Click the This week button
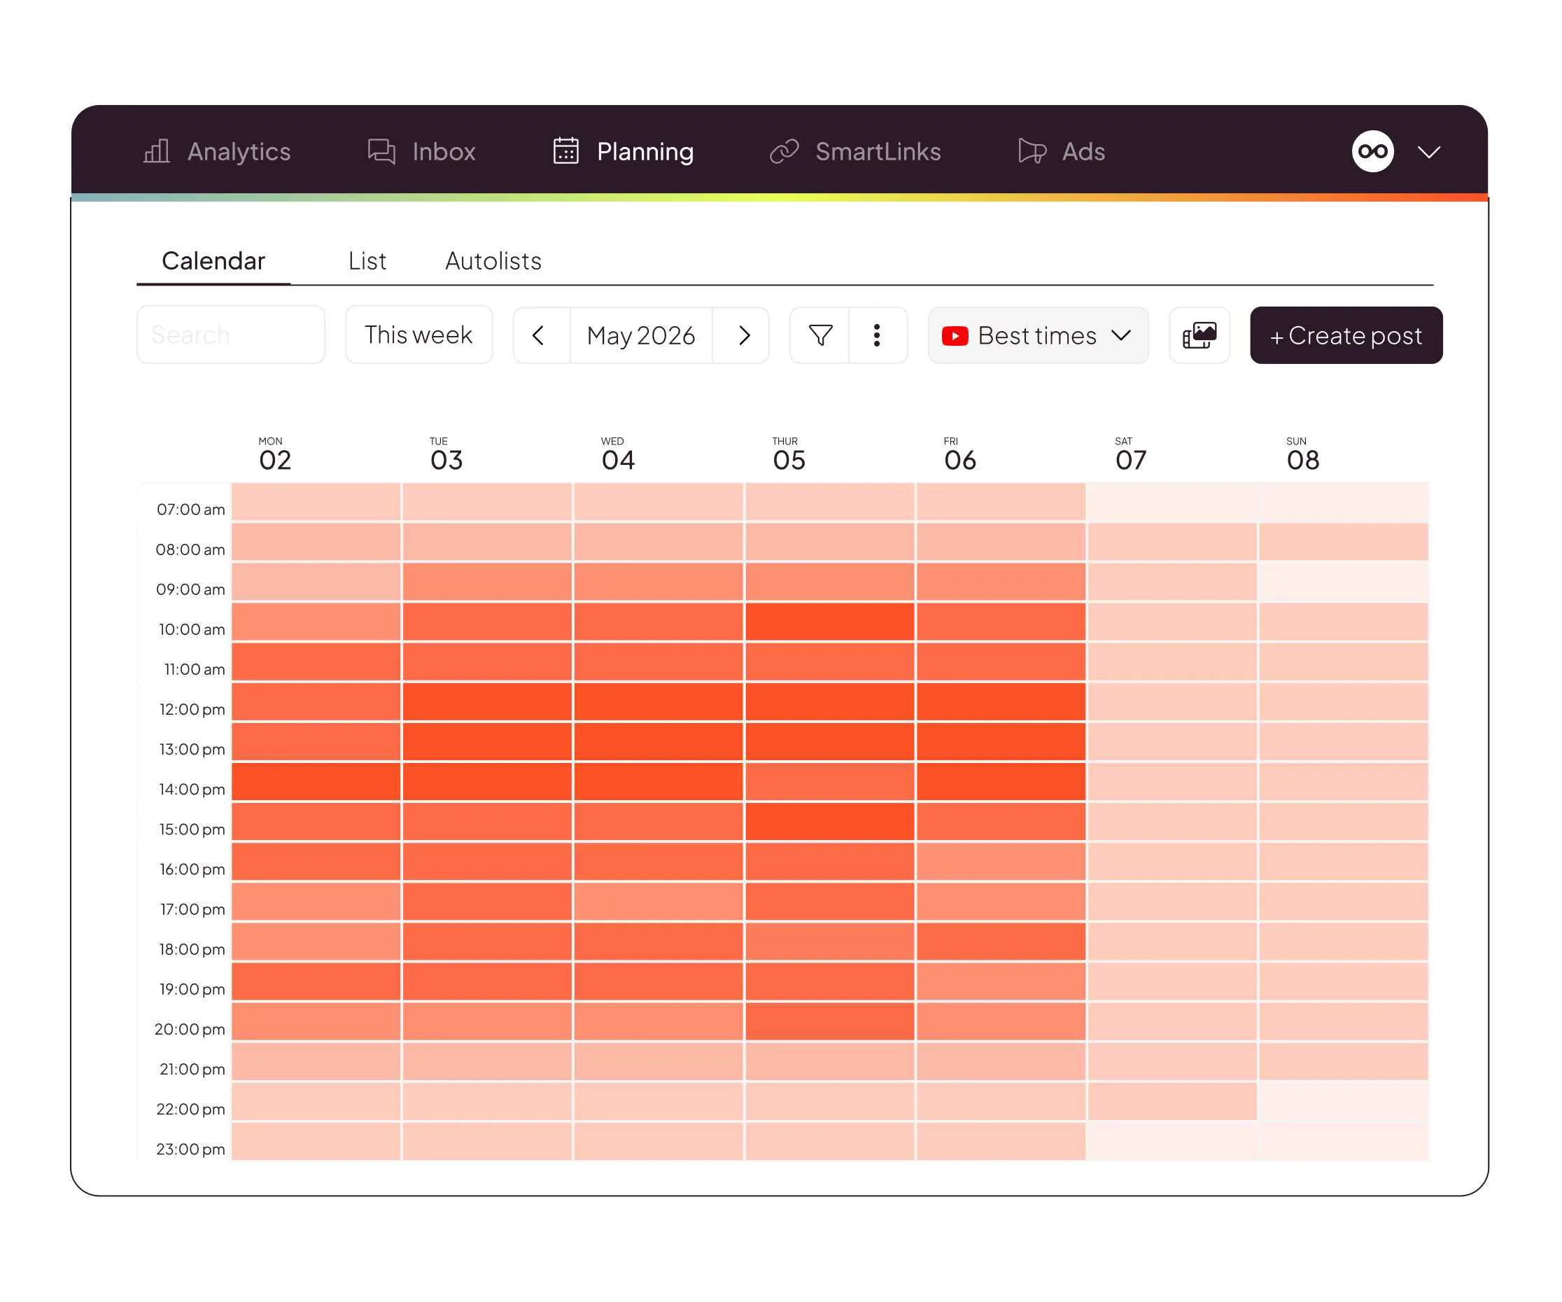1562x1302 pixels. tap(418, 335)
